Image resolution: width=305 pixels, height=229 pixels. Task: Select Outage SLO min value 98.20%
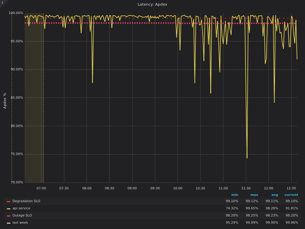232,215
